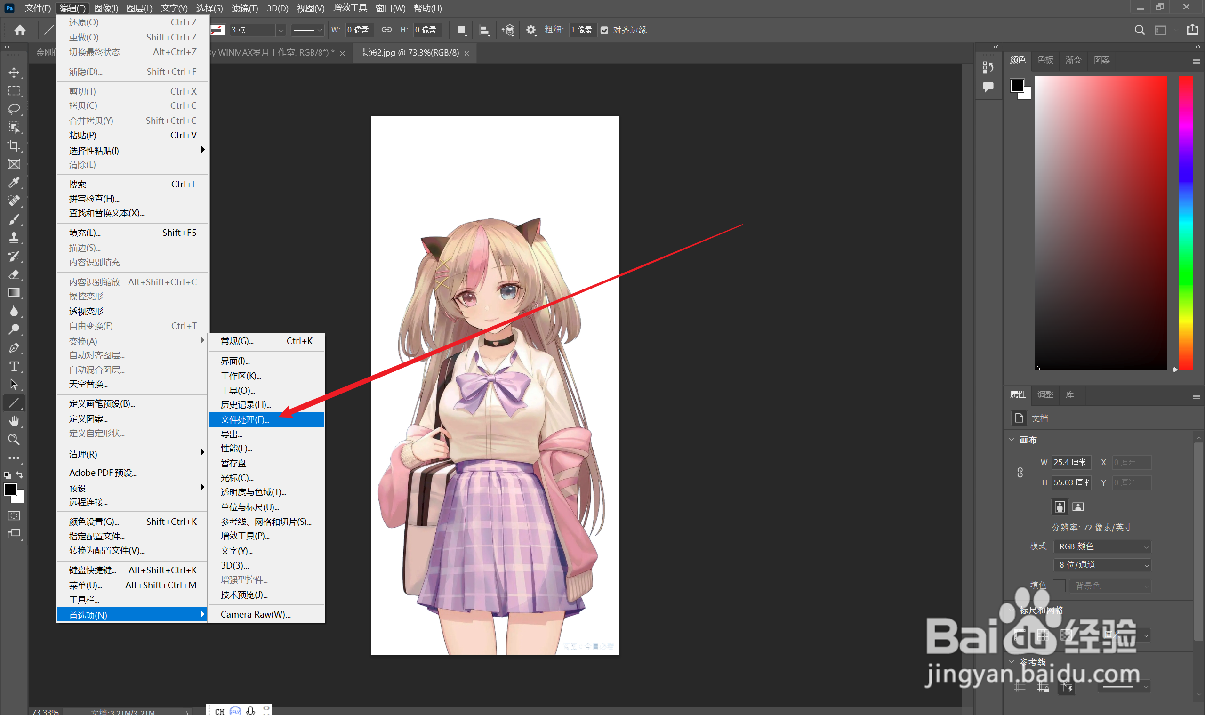Select the Brush tool

[14, 219]
